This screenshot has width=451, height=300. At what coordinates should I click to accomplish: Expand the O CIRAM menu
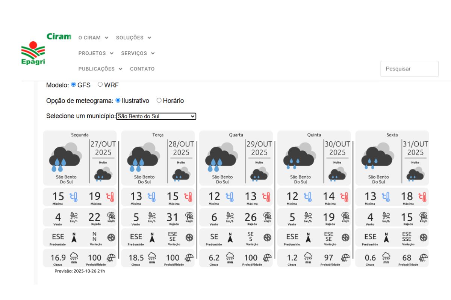pos(93,37)
